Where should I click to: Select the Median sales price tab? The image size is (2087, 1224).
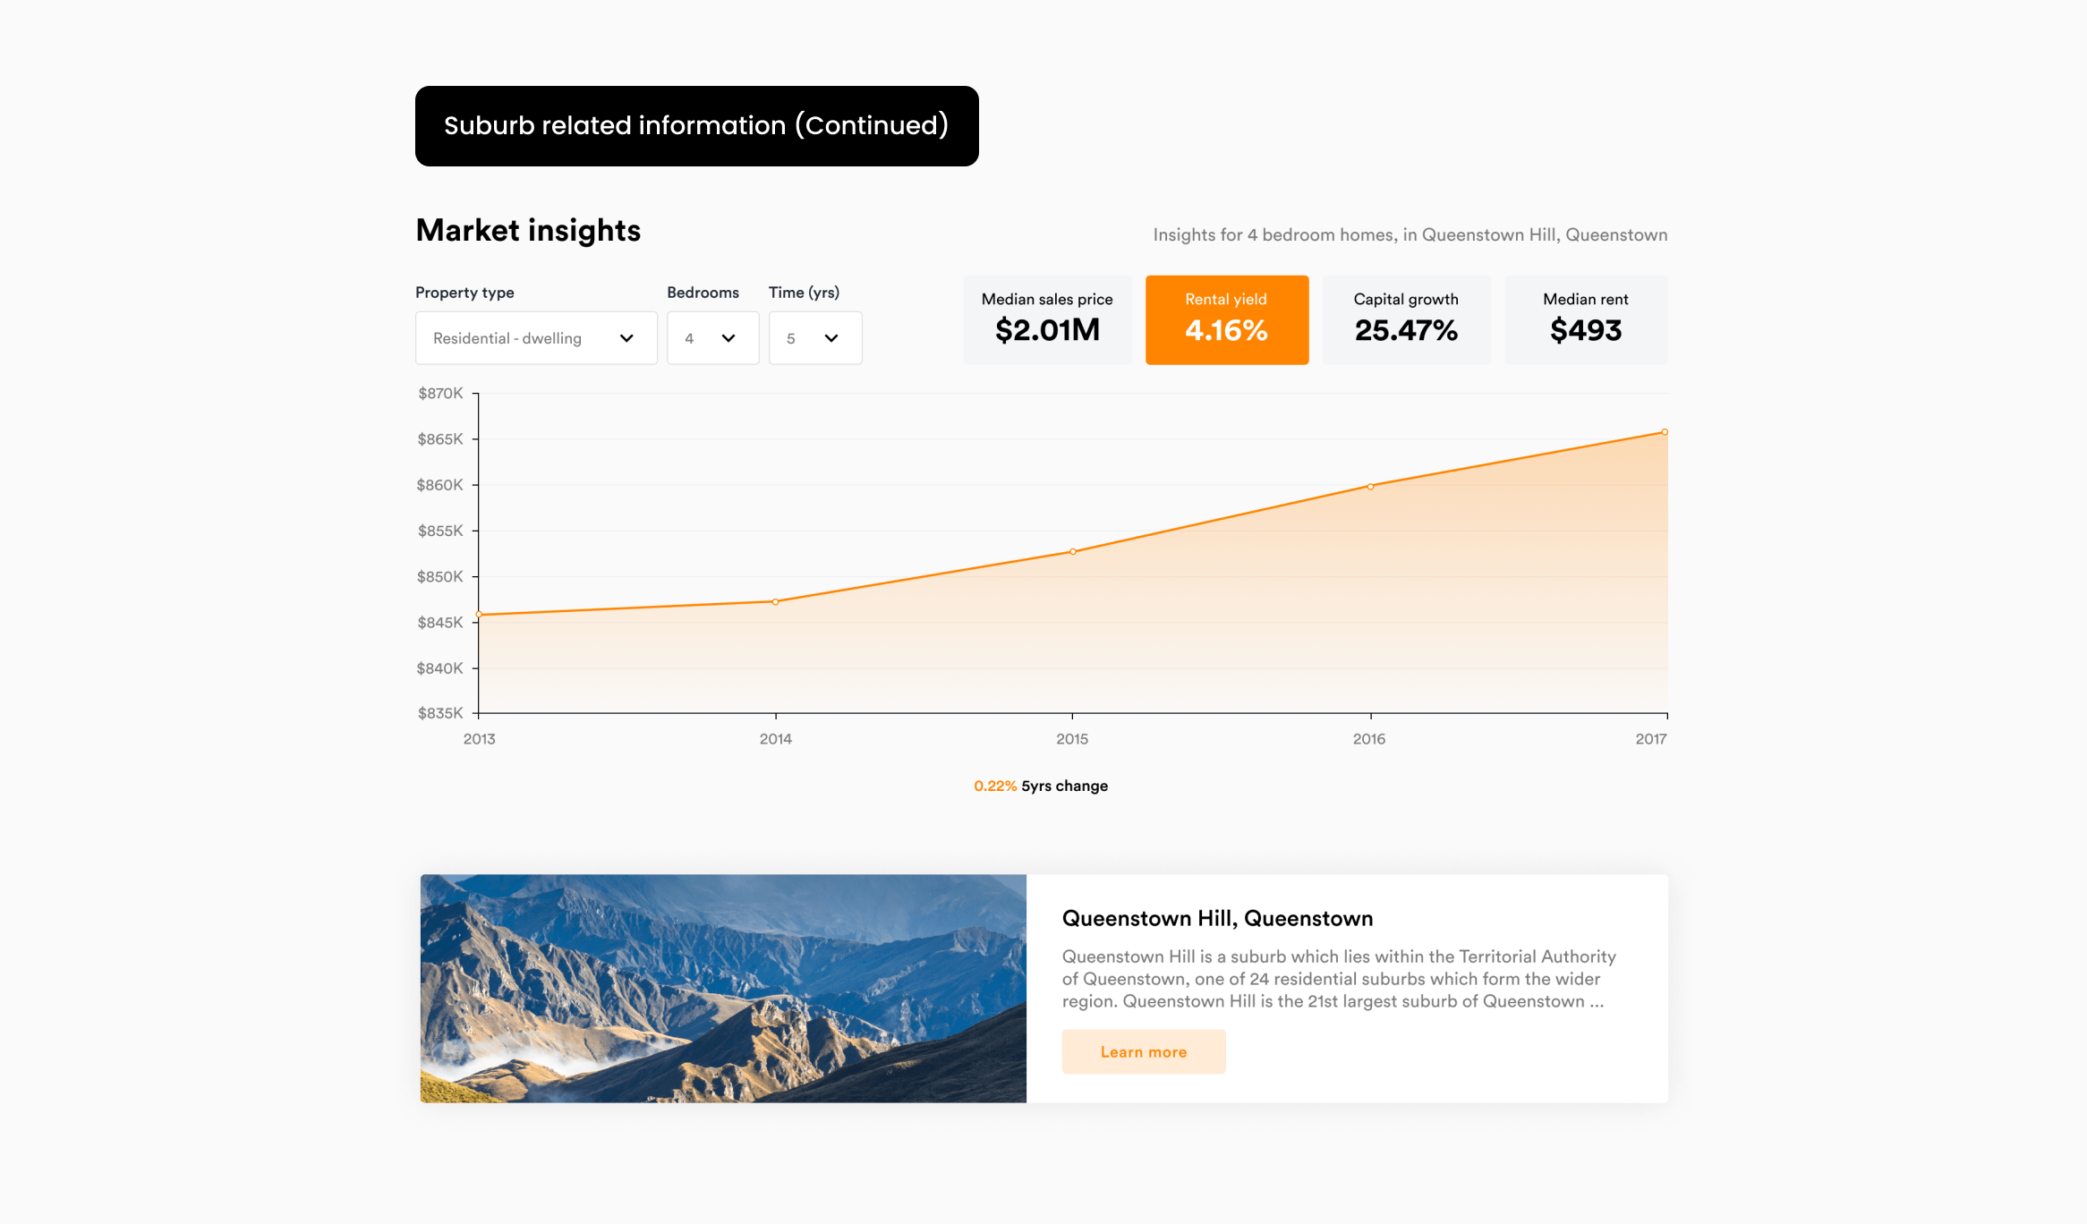coord(1047,319)
